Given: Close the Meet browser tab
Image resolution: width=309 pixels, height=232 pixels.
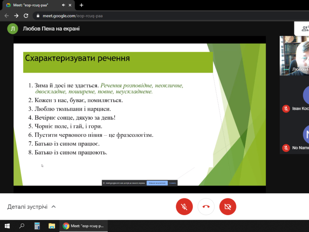Looking at the screenshot, I should coord(71,5).
